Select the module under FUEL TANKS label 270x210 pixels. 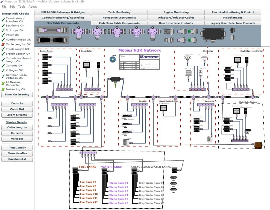click(x=76, y=170)
